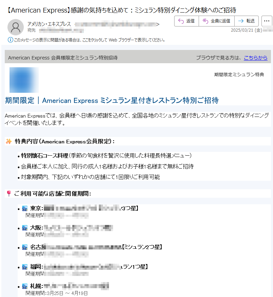Screen dimensions: 273x297
Task: Click the ご利用可能な店舗と開催期間 heading
Action: click(53, 193)
